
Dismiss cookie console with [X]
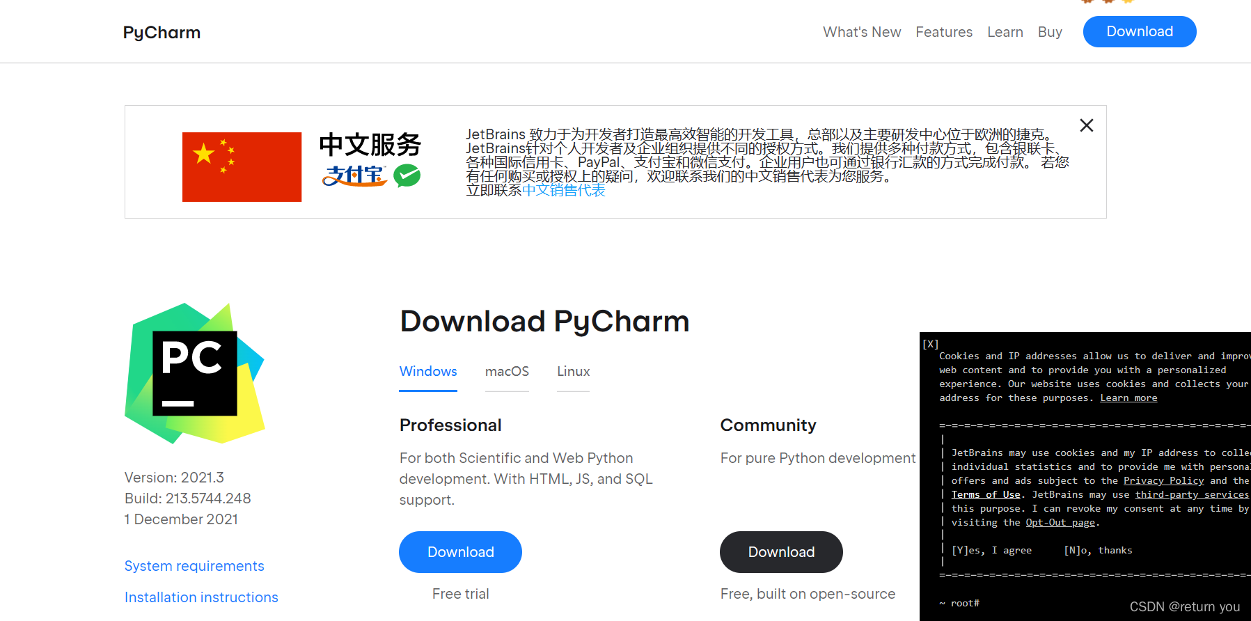pos(931,344)
